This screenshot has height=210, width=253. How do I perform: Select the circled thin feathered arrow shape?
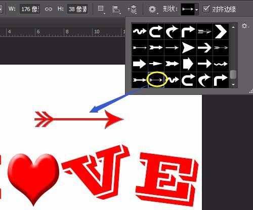pos(156,80)
